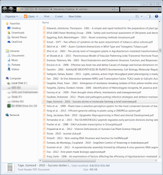Open Desktop in the navigation pane
163x175 pixels.
16,28
